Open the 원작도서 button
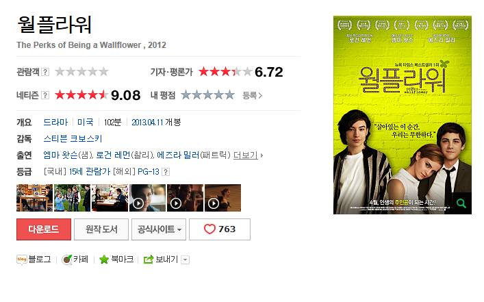Screen dimensions: 484x302 click(101, 229)
